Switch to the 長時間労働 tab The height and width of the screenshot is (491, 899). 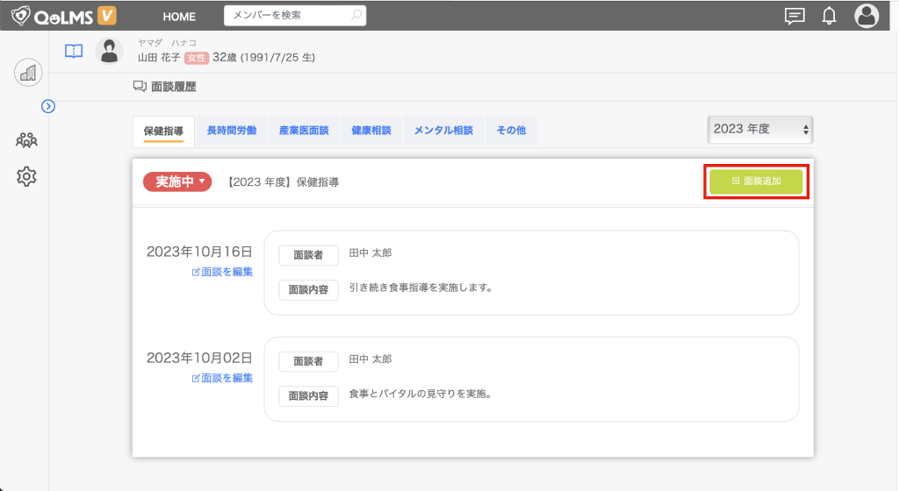(x=231, y=131)
